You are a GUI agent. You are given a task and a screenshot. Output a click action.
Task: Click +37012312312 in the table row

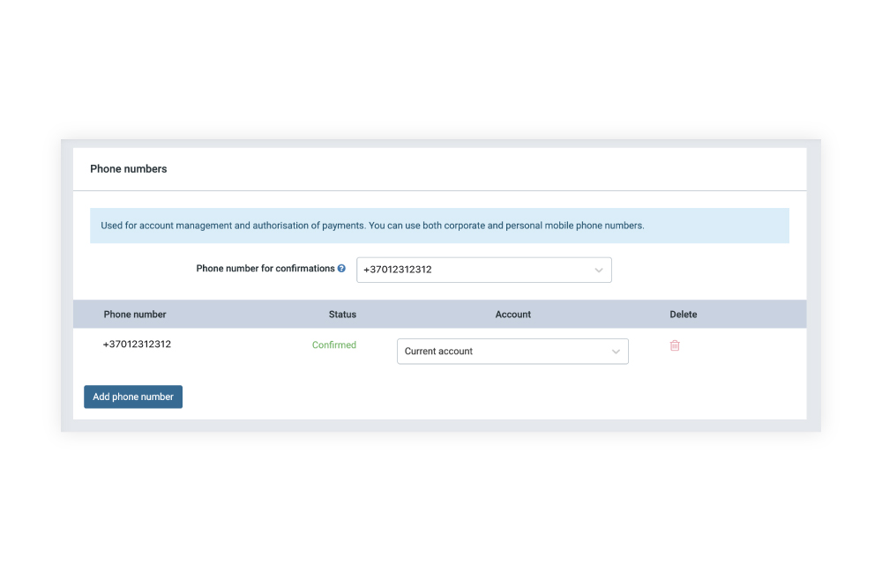(x=137, y=345)
